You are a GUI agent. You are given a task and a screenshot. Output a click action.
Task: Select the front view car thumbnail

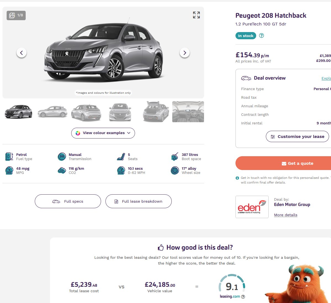pos(120,112)
